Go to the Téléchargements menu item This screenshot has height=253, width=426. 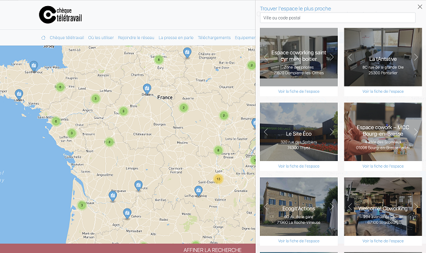[214, 38]
